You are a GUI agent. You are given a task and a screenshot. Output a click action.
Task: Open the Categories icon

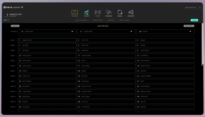[x=109, y=12]
